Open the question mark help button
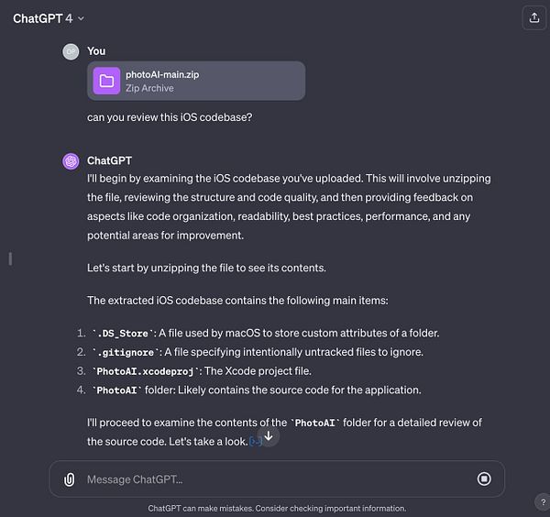 point(541,501)
